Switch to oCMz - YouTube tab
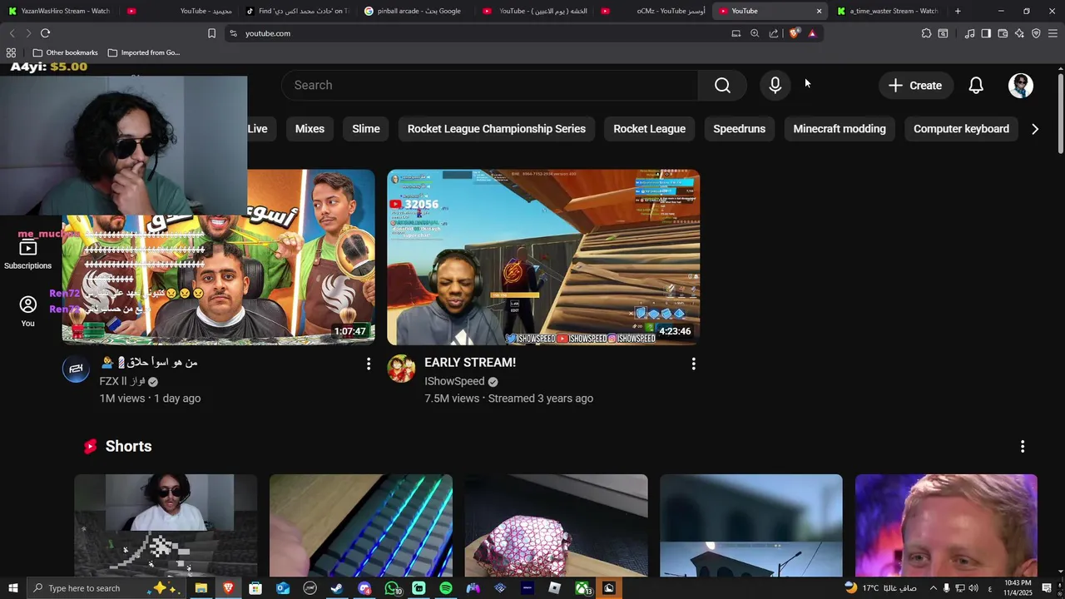1065x599 pixels. [x=651, y=11]
